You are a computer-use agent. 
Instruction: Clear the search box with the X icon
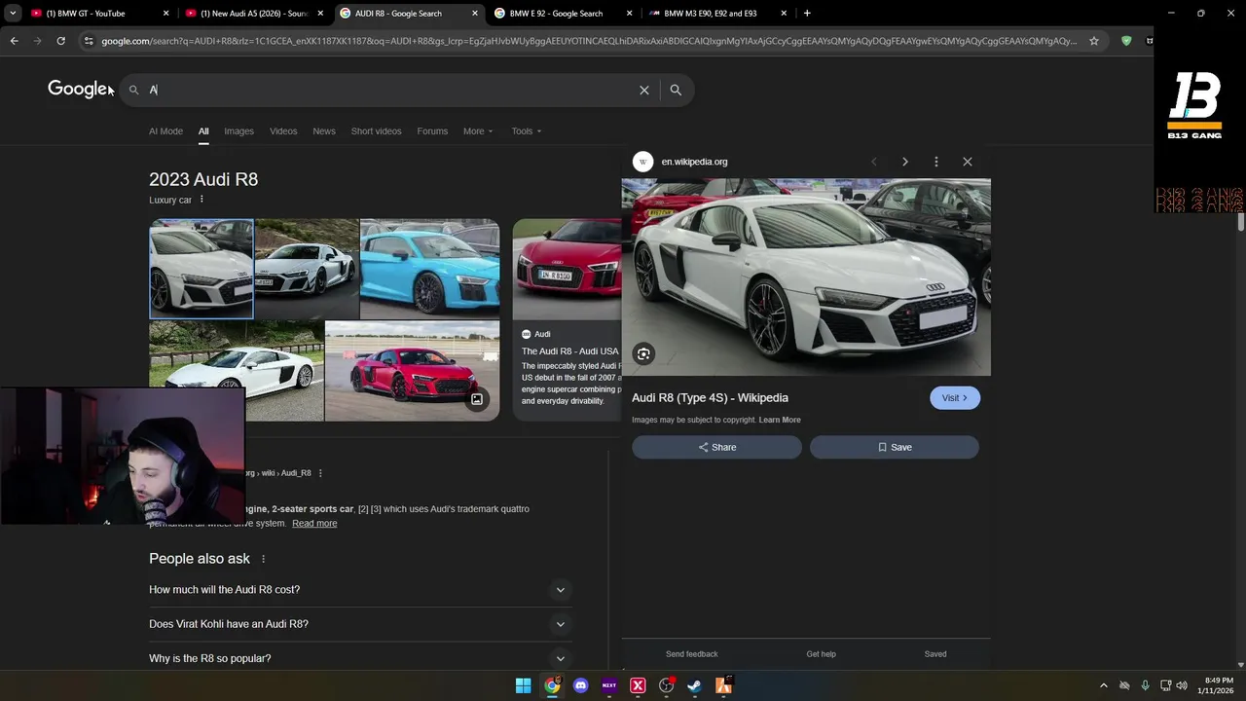(x=643, y=90)
